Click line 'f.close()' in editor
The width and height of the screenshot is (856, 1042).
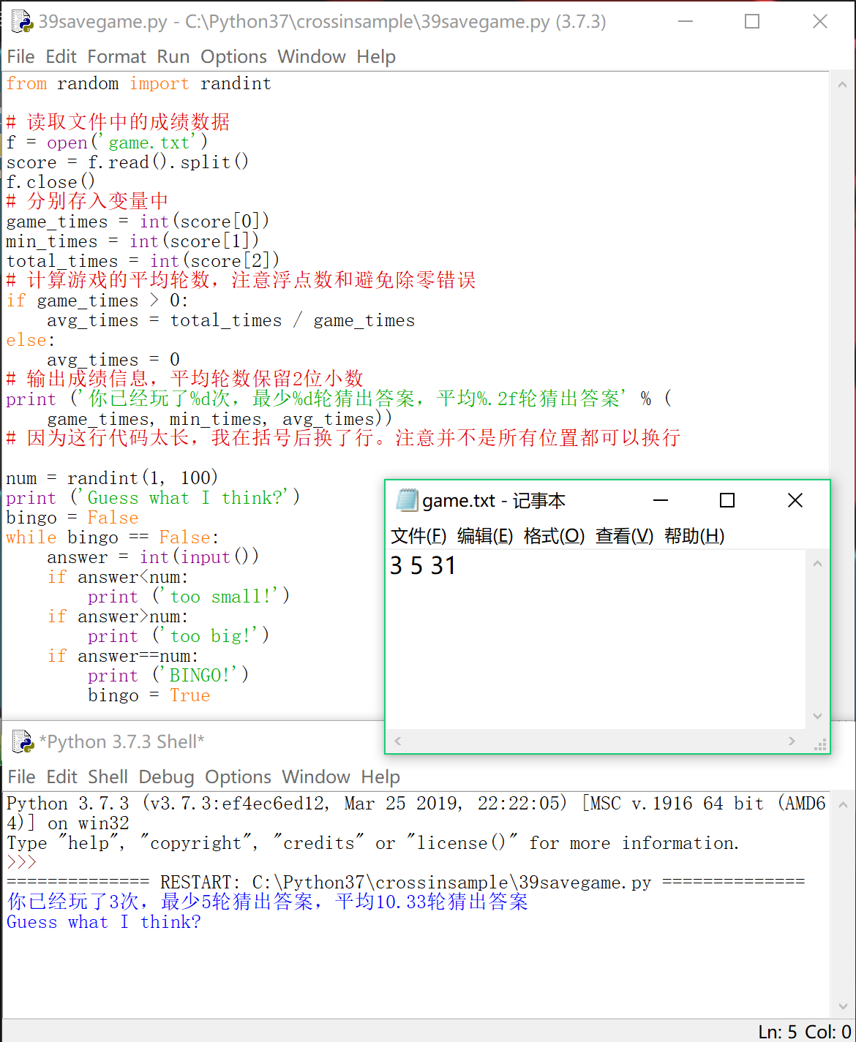point(50,182)
